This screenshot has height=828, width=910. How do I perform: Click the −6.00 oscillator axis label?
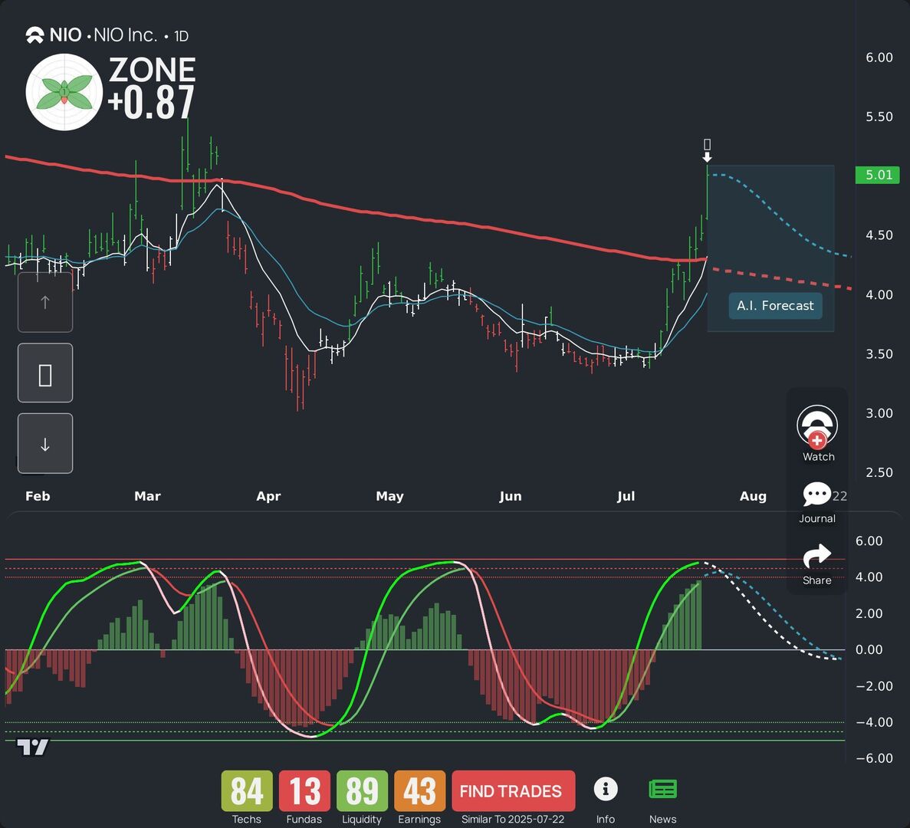(x=874, y=758)
